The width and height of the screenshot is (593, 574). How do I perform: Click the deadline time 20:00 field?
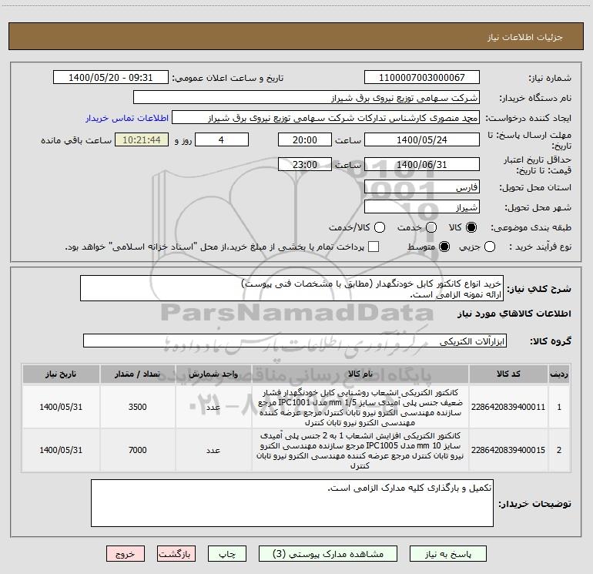[305, 139]
